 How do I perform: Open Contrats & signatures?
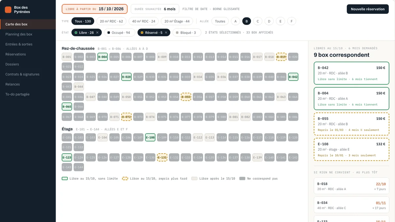[x=28, y=74]
